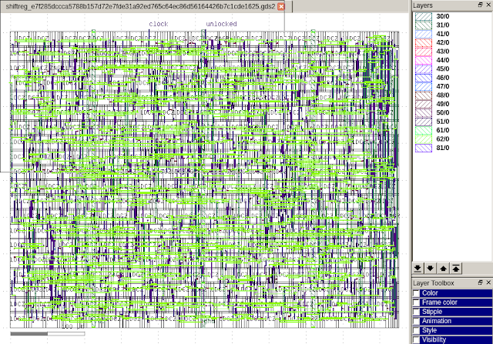The height and width of the screenshot is (344, 493).
Task: Click the blue swatch of layer 41/0
Action: (x=424, y=34)
